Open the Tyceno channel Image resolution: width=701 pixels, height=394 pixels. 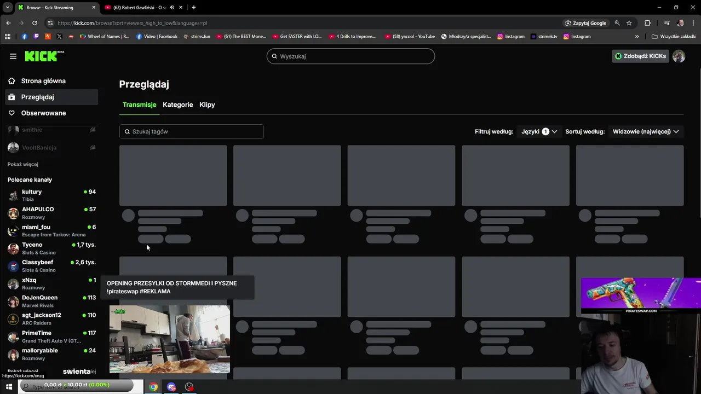click(52, 248)
